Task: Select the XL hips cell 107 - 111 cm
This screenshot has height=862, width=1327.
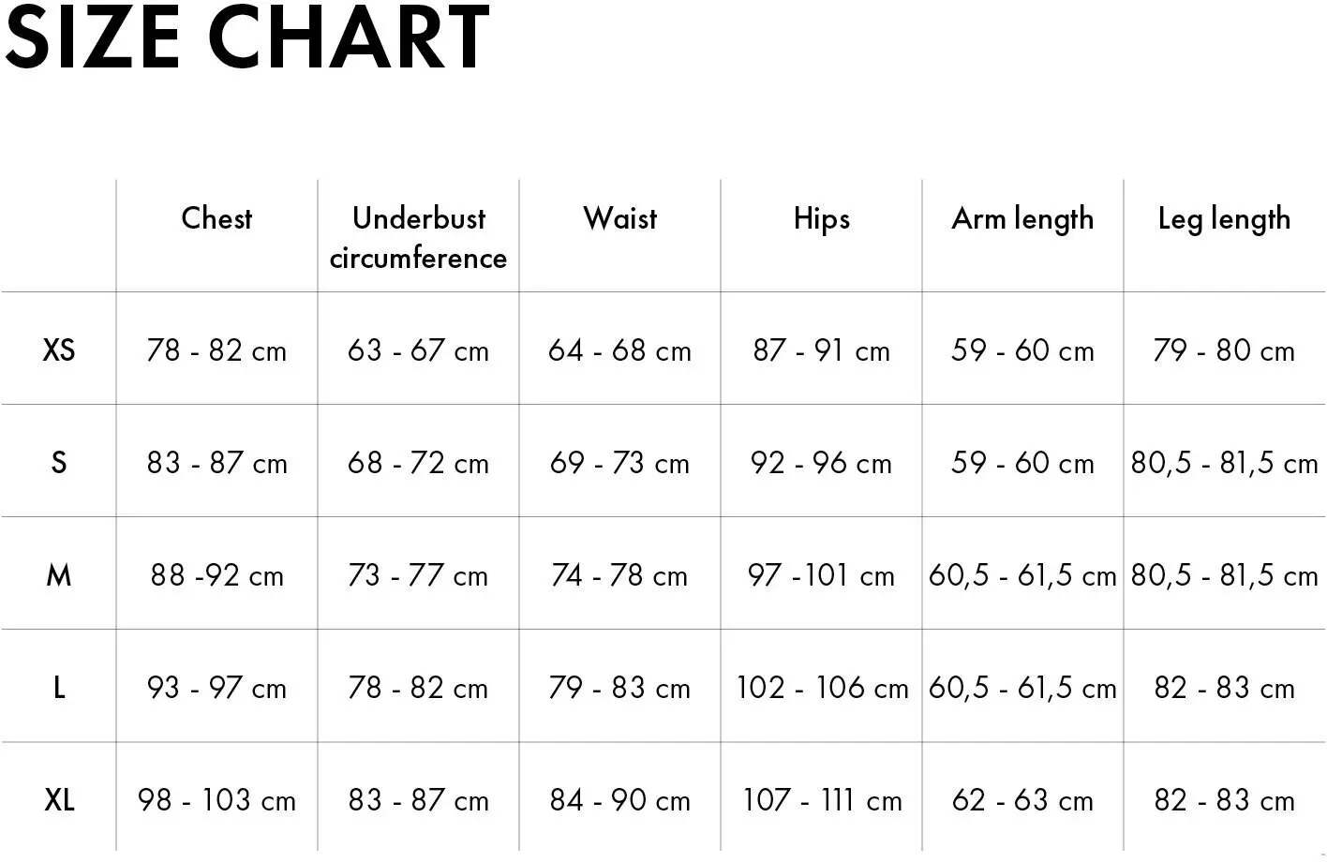Action: coord(822,800)
